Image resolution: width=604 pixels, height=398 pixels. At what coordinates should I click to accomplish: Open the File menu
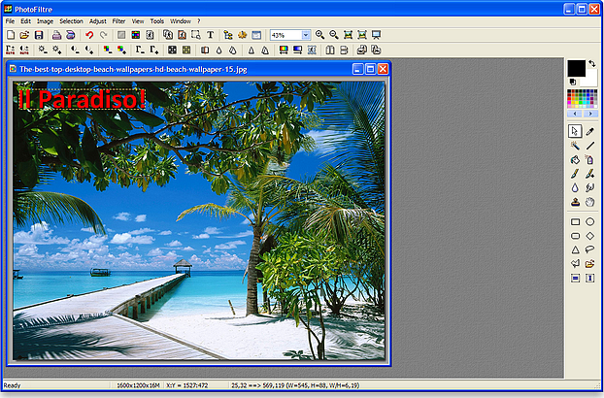click(x=10, y=21)
